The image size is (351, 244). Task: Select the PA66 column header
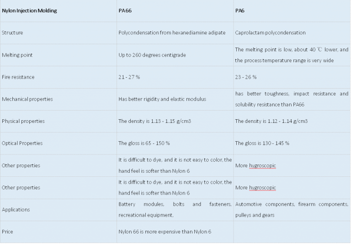(124, 11)
